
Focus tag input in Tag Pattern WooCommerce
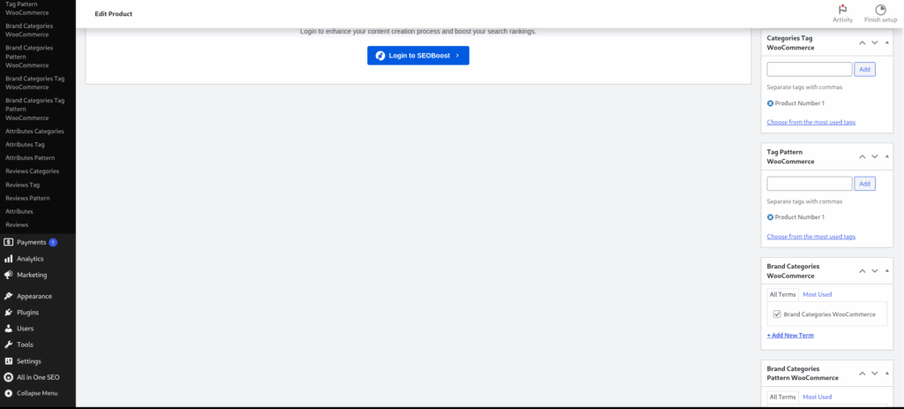point(810,184)
